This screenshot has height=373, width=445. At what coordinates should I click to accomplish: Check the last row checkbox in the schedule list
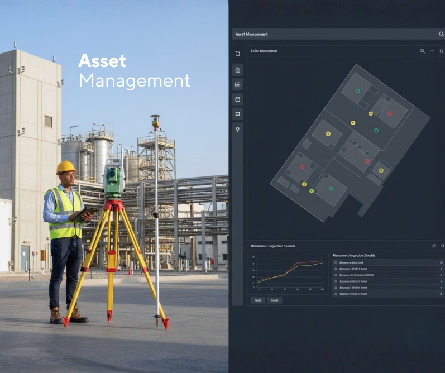point(336,294)
